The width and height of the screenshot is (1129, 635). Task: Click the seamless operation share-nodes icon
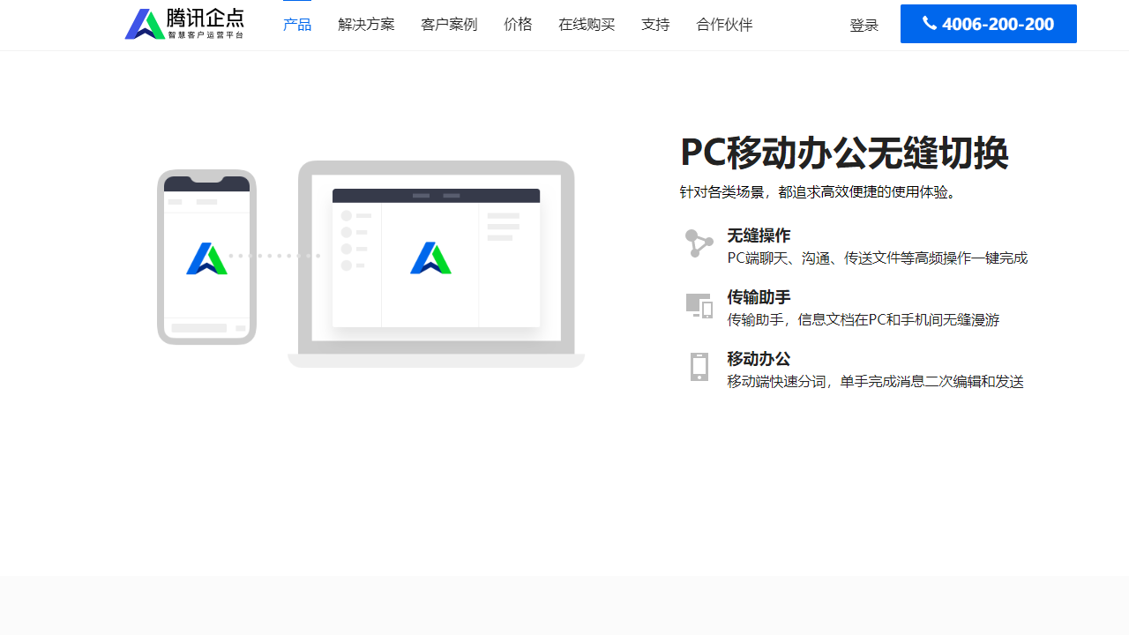(699, 243)
